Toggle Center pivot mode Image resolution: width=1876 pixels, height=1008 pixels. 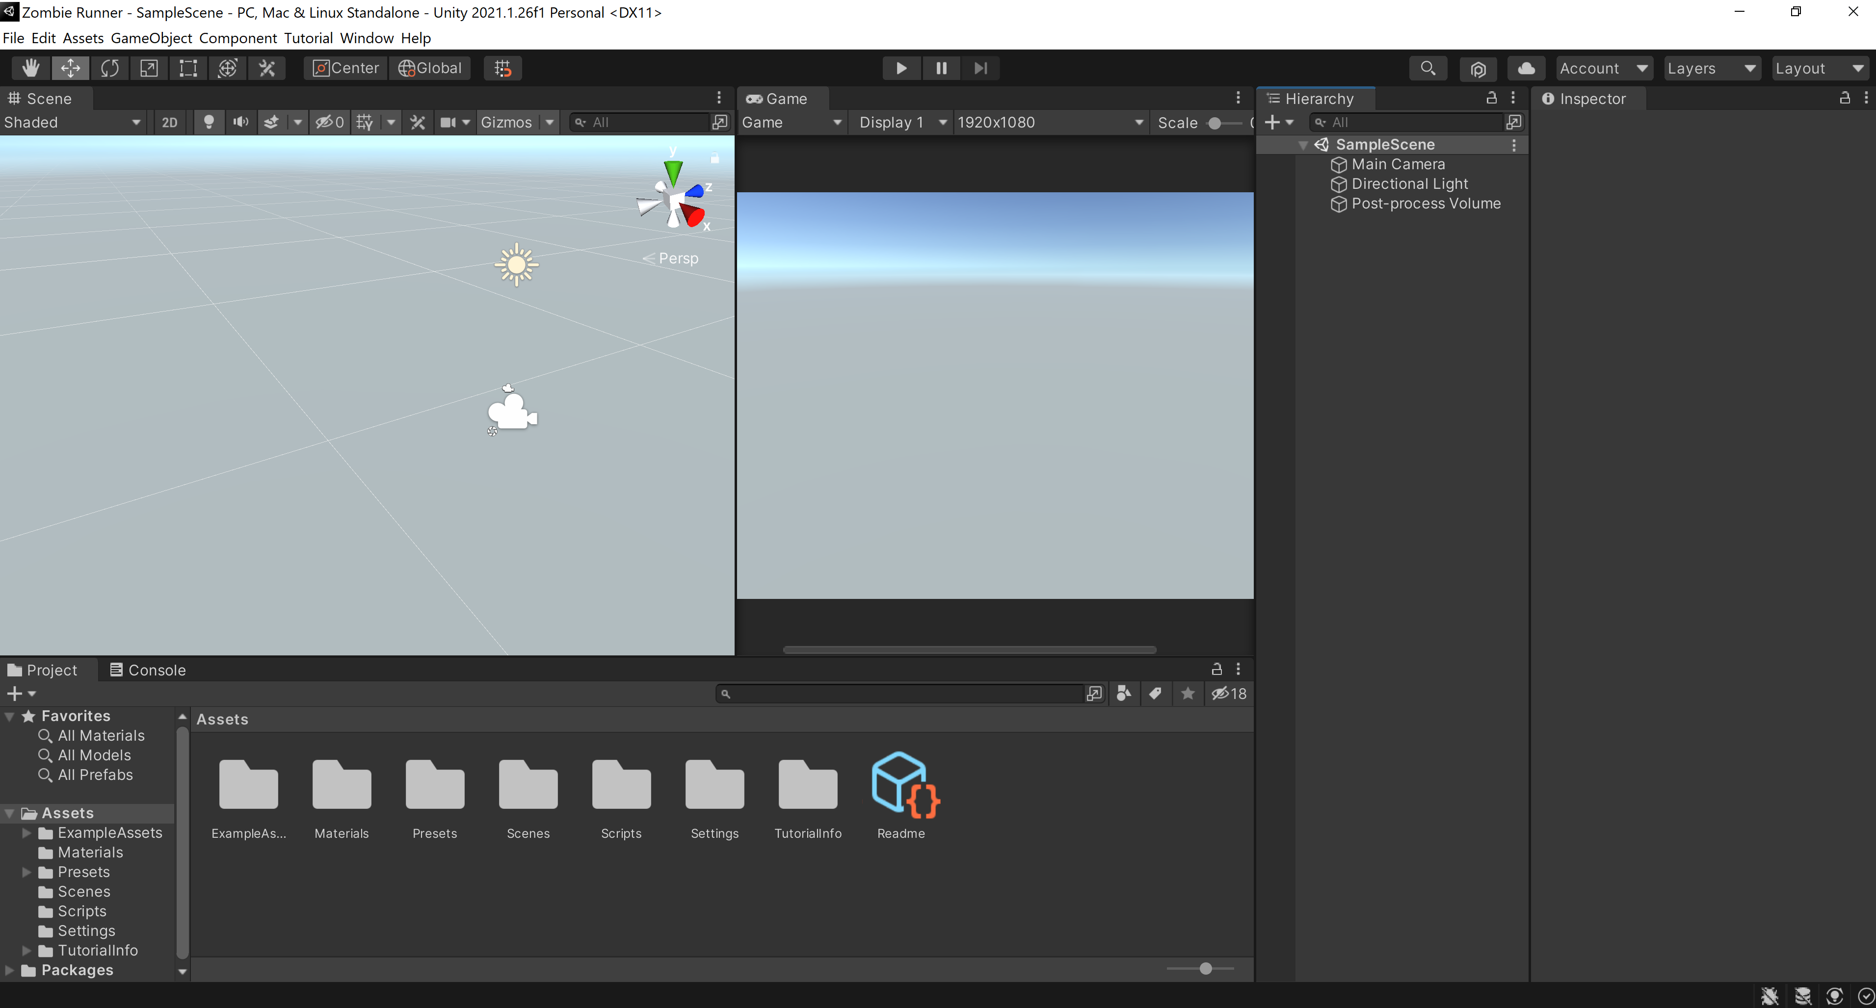(346, 68)
